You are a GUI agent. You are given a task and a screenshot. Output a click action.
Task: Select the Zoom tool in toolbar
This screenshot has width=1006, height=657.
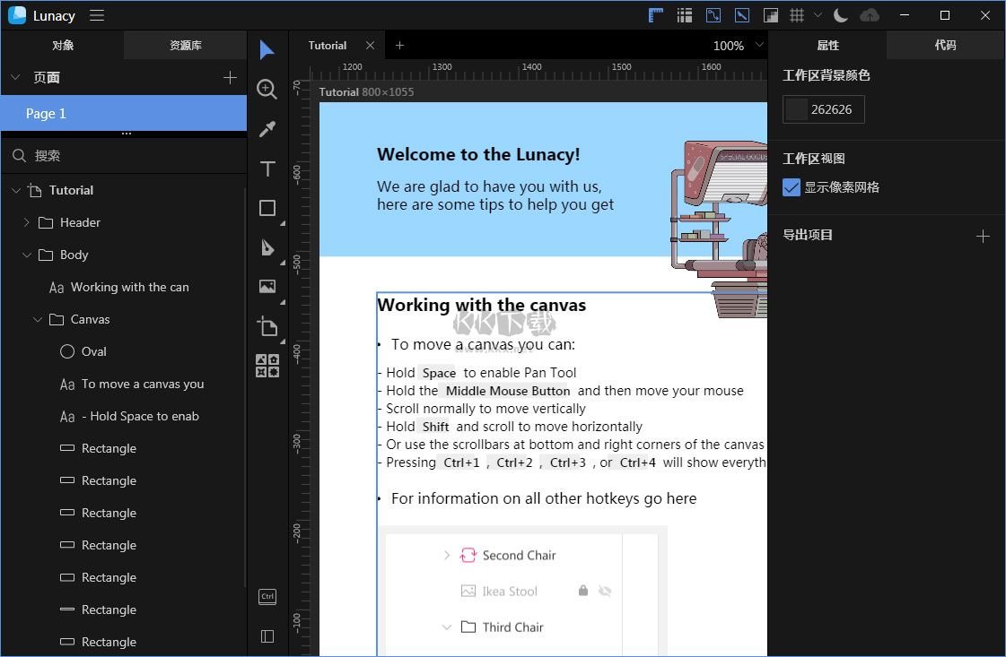click(x=267, y=89)
